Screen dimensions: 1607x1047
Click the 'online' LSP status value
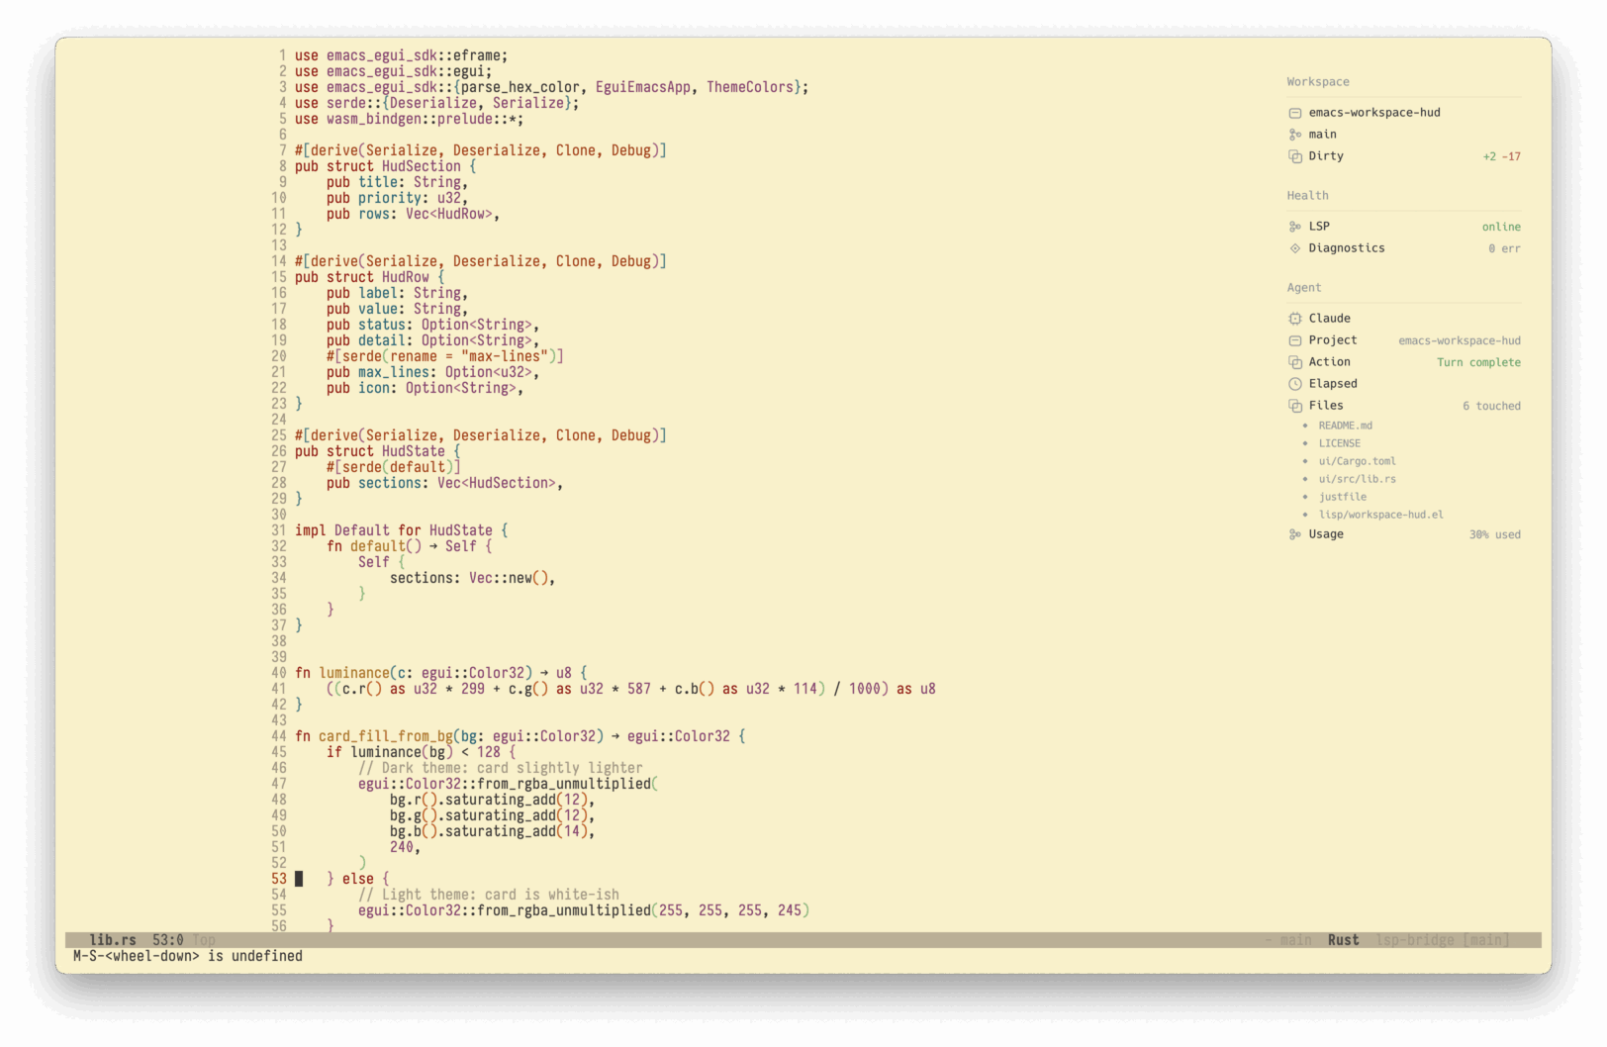pos(1501,227)
